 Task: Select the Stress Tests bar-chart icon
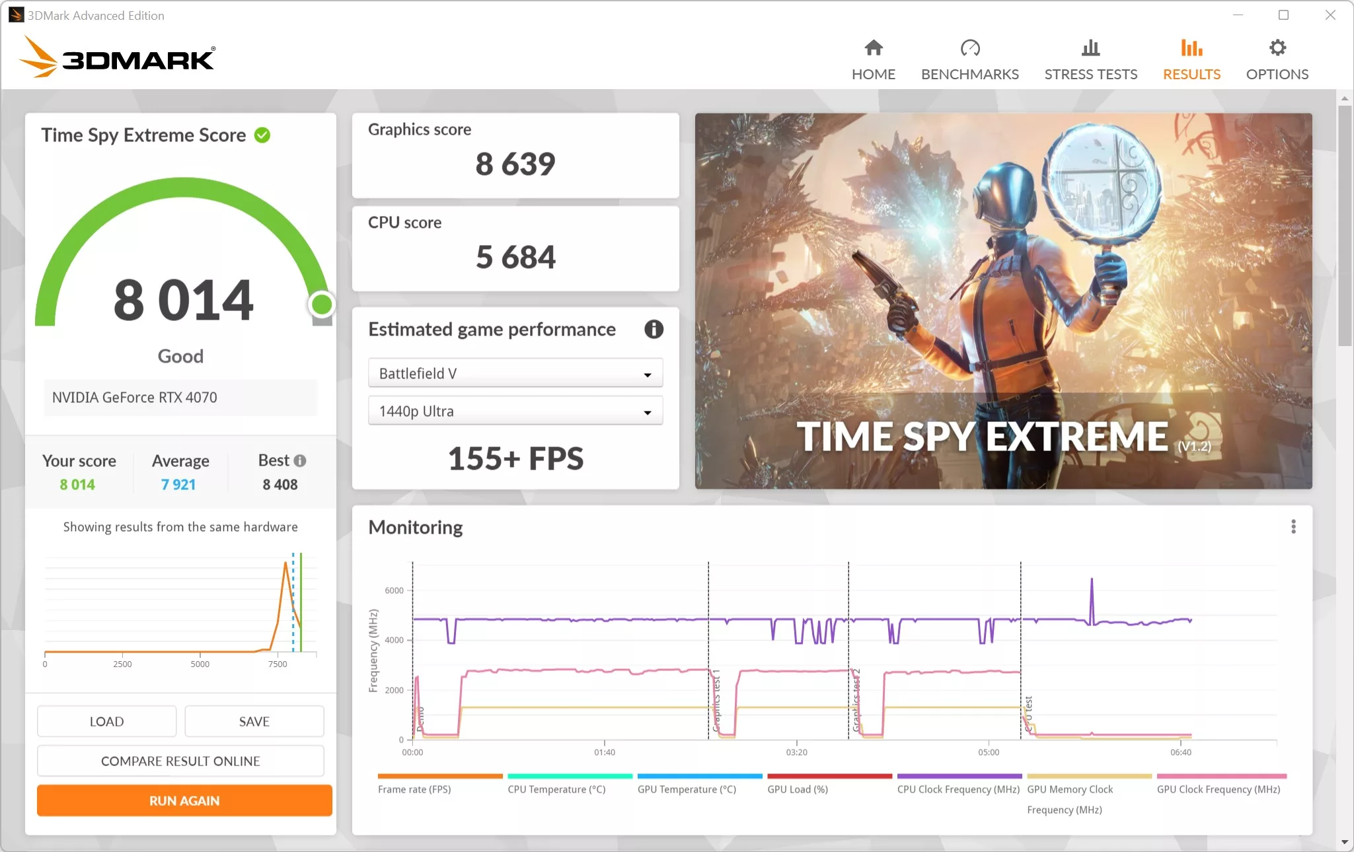[x=1090, y=48]
